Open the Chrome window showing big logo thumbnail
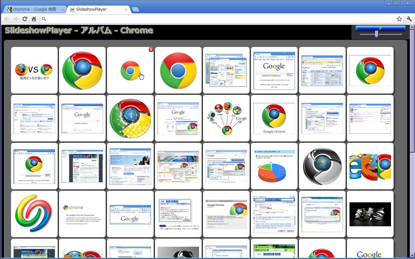 pos(34,166)
